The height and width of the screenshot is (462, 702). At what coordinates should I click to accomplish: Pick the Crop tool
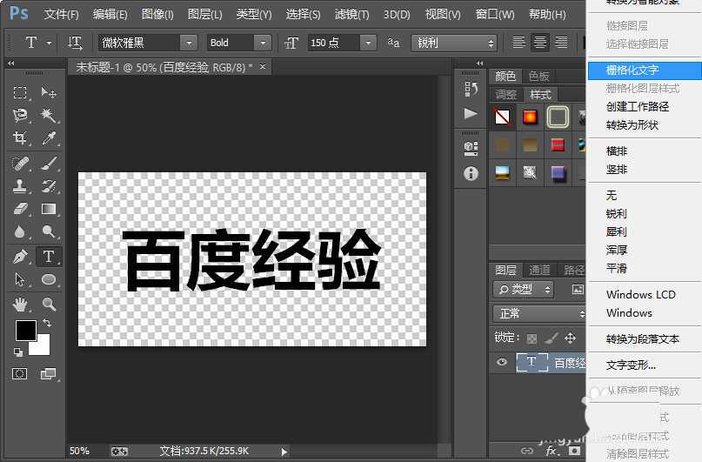pos(20,138)
